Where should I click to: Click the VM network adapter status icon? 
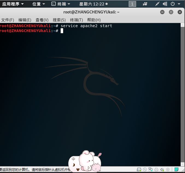(x=150, y=169)
